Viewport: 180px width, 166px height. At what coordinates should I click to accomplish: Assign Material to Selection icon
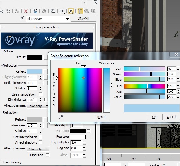coord(17,11)
